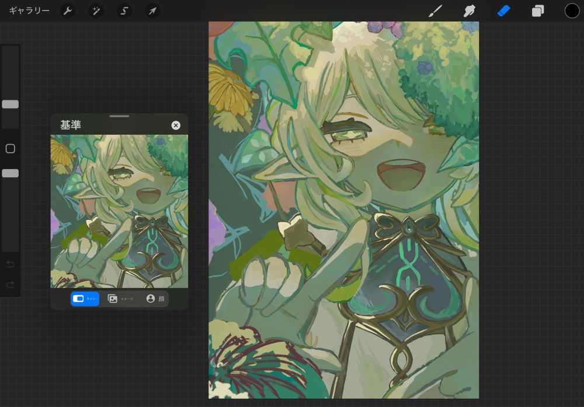
Task: Switch reference to イメージ image tab
Action: [x=120, y=299]
